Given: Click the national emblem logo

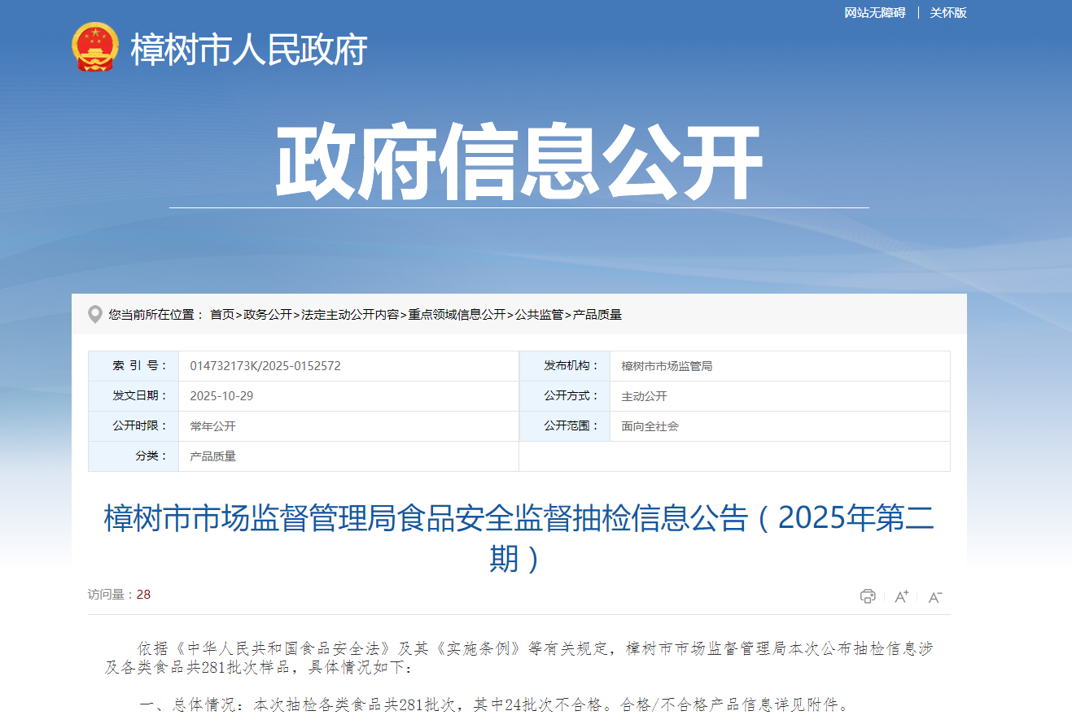Looking at the screenshot, I should (94, 48).
